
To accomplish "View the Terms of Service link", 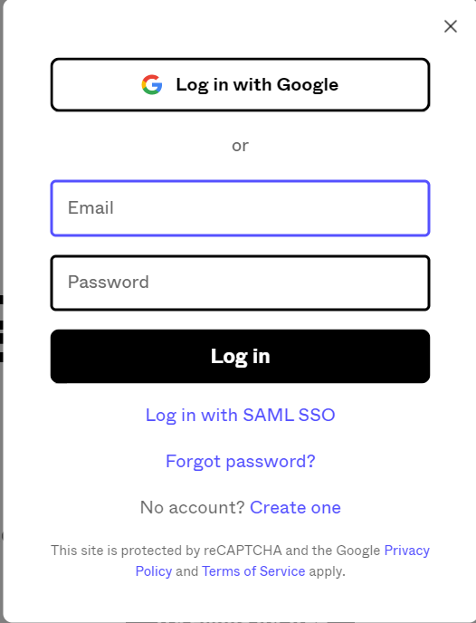I will [x=253, y=571].
